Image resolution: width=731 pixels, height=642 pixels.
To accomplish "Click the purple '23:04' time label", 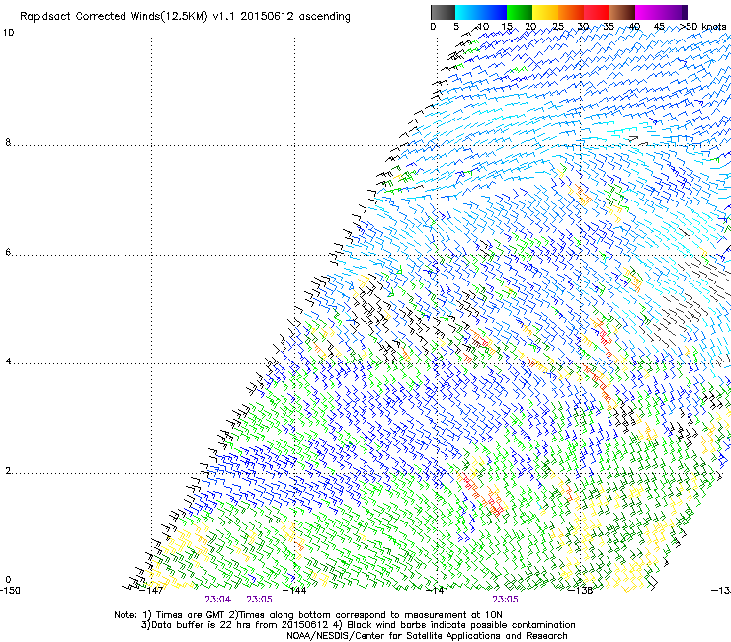I will (x=217, y=600).
